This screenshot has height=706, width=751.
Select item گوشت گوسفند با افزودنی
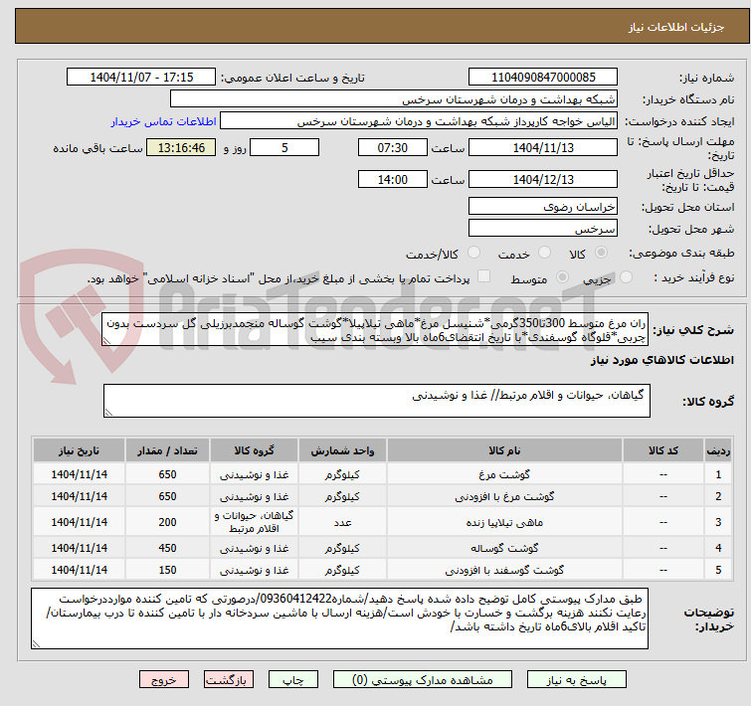click(504, 570)
